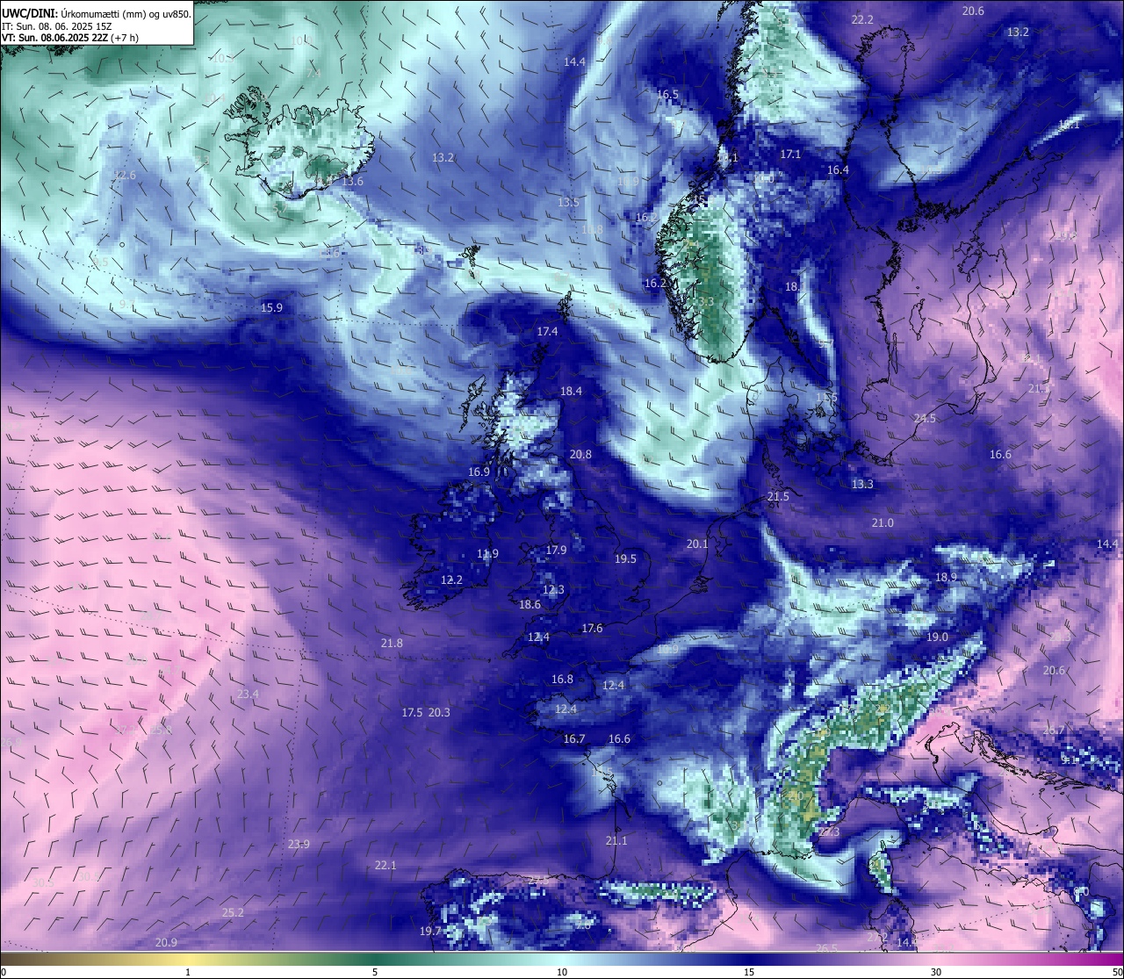Click the 17.5 value west of Brittany
The image size is (1124, 979).
412,712
